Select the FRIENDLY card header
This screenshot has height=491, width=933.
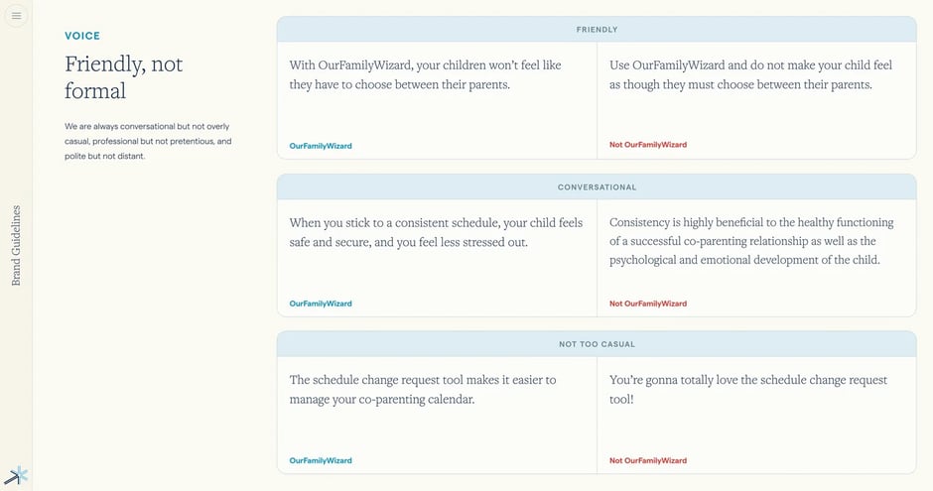click(x=597, y=29)
